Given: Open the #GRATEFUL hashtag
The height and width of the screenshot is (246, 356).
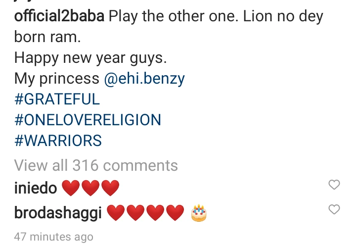Looking at the screenshot, I should click(x=57, y=99).
